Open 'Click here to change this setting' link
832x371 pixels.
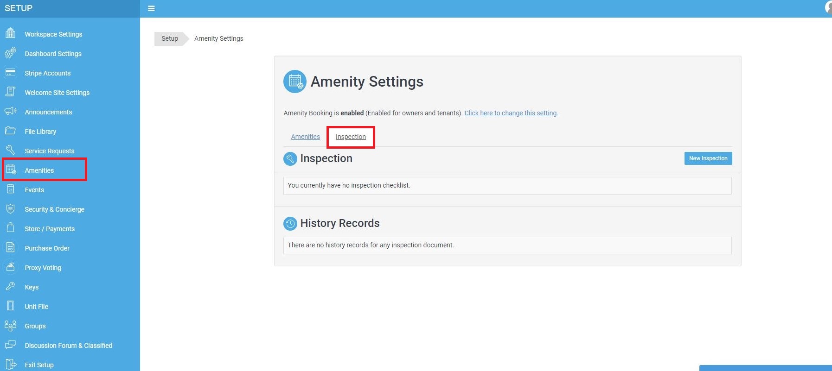click(511, 113)
